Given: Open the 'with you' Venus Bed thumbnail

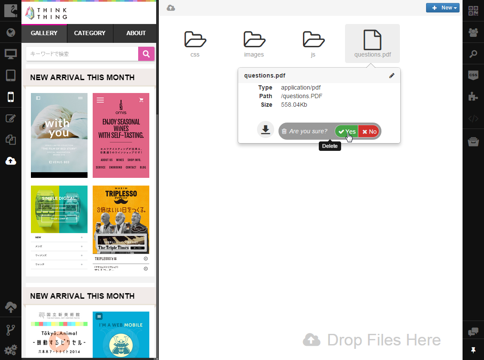Looking at the screenshot, I should pos(59,135).
